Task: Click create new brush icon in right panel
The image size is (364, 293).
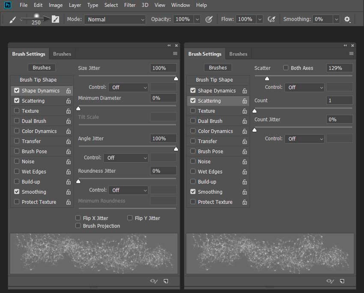Action: 342,281
